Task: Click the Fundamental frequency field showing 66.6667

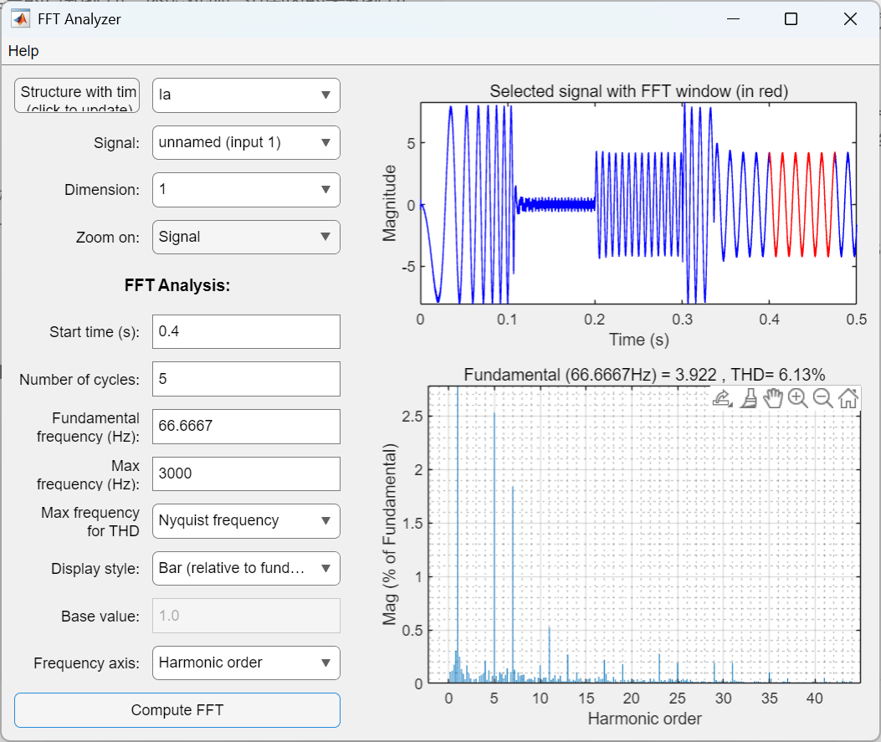Action: coord(246,427)
